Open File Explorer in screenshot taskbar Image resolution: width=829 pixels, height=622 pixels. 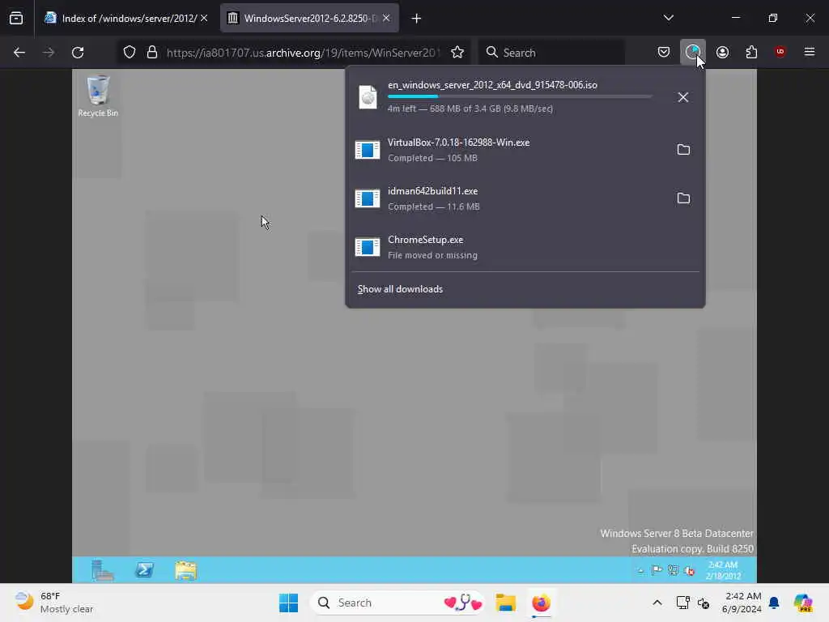pyautogui.click(x=185, y=570)
